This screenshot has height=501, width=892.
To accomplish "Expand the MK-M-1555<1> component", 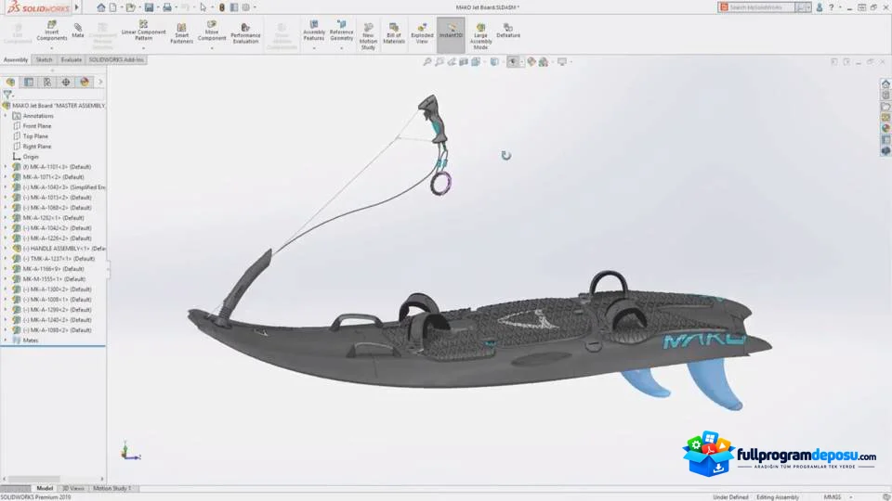I will coord(6,279).
